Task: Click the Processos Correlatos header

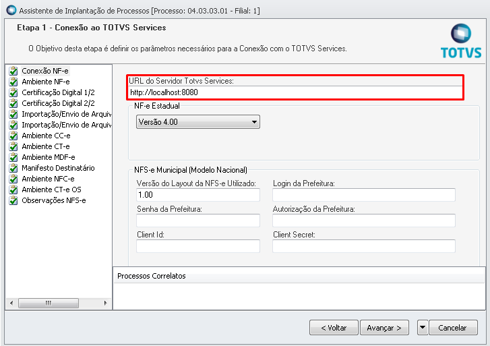Action: (x=299, y=276)
